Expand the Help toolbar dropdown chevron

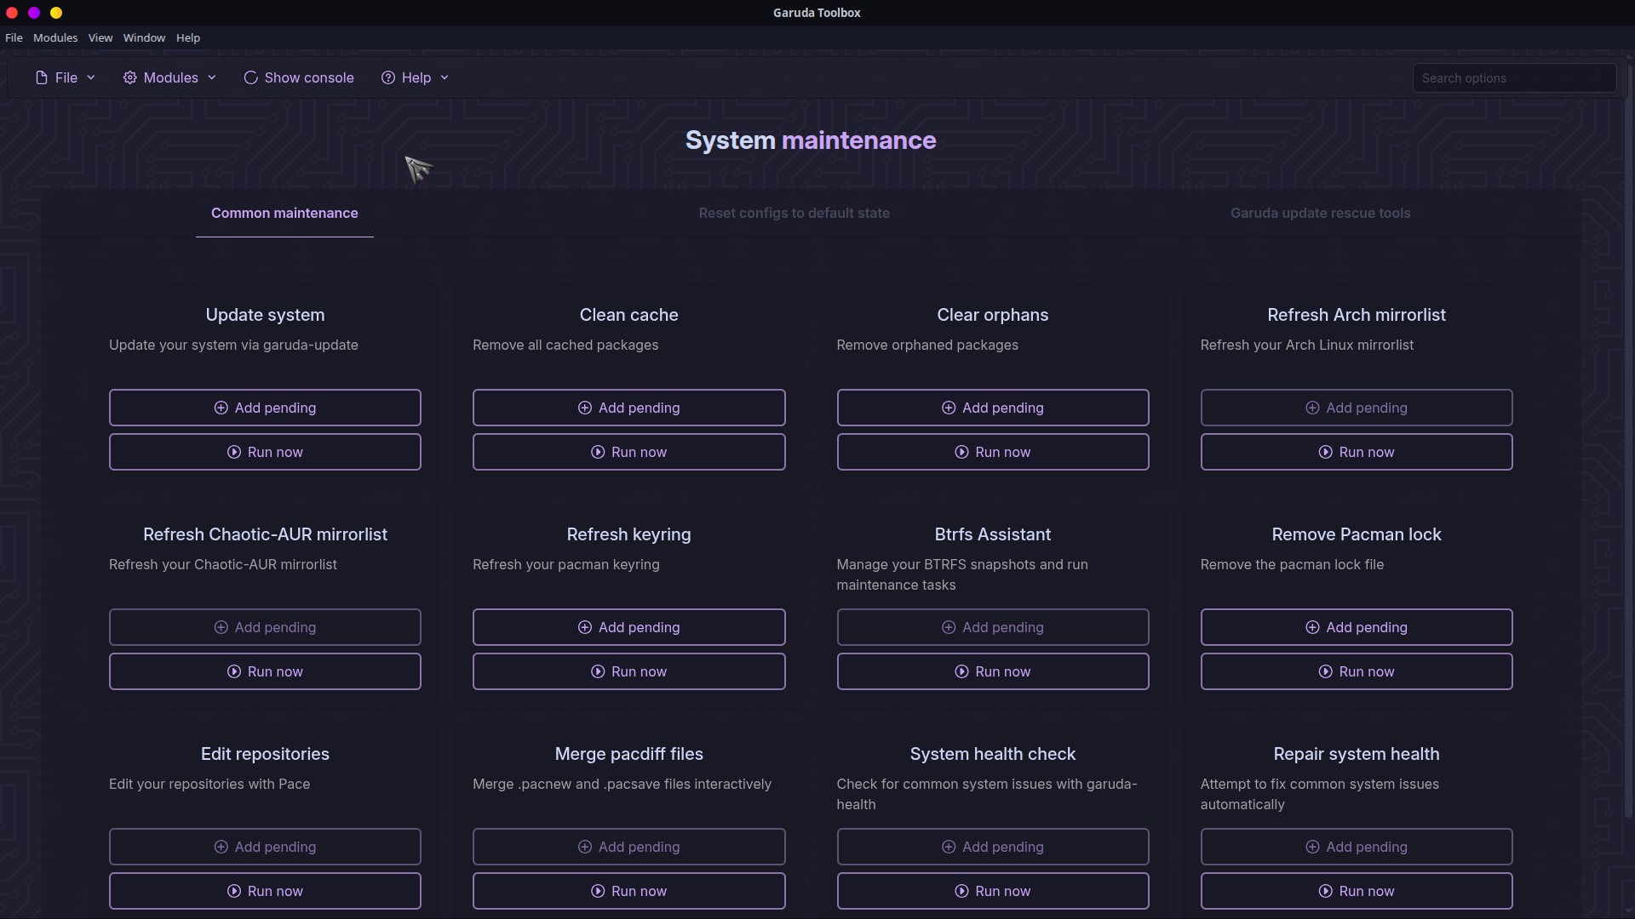pos(445,77)
